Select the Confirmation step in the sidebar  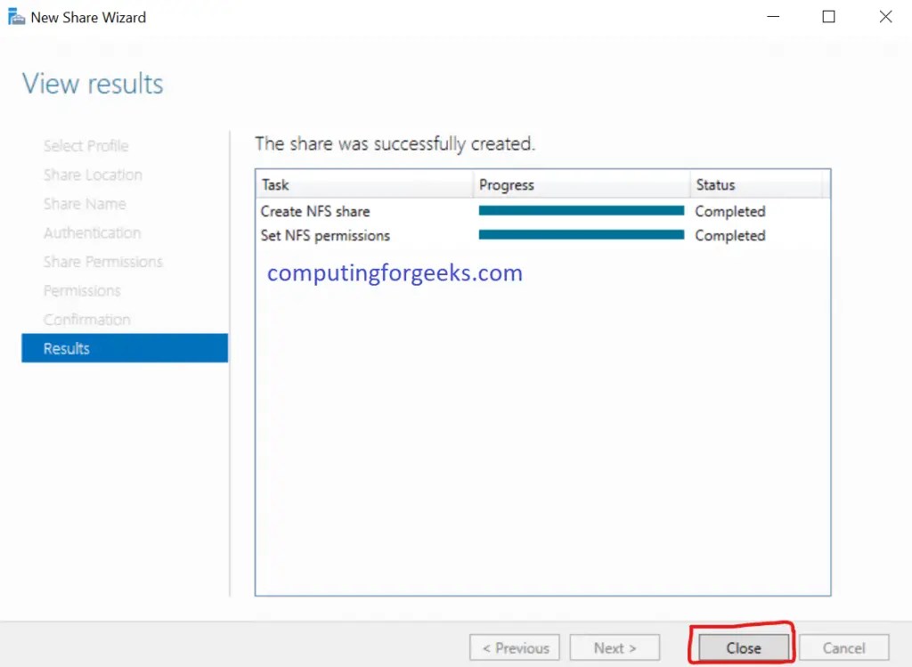(x=86, y=319)
